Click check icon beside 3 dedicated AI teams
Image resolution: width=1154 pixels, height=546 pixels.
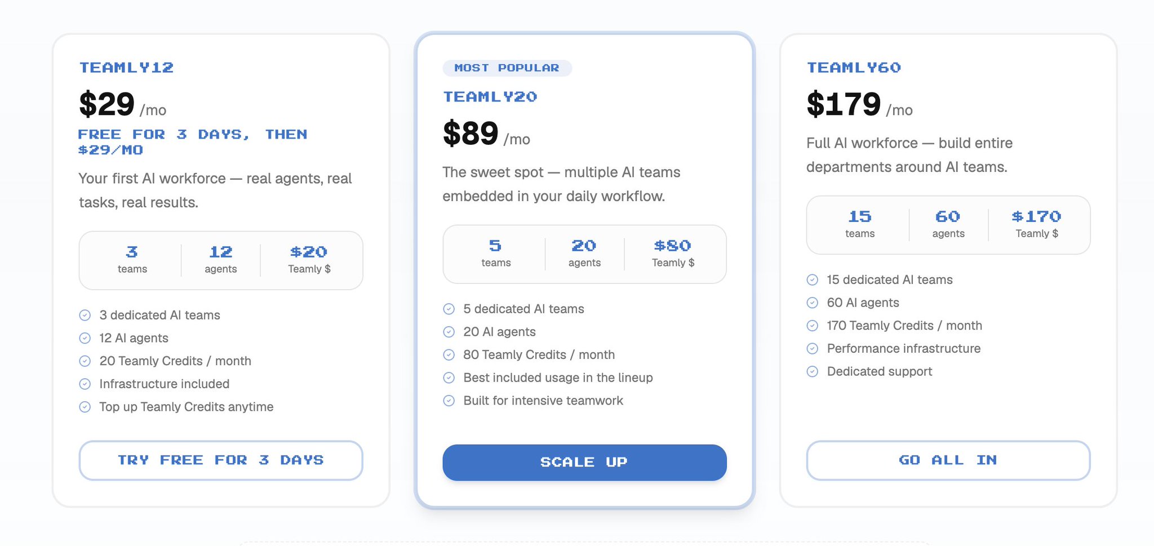[x=85, y=315]
